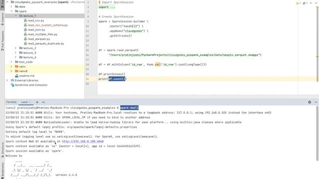Click the 'Welcome to' terminal line
Image resolution: width=319 pixels, height=179 pixels.
pos(13,156)
